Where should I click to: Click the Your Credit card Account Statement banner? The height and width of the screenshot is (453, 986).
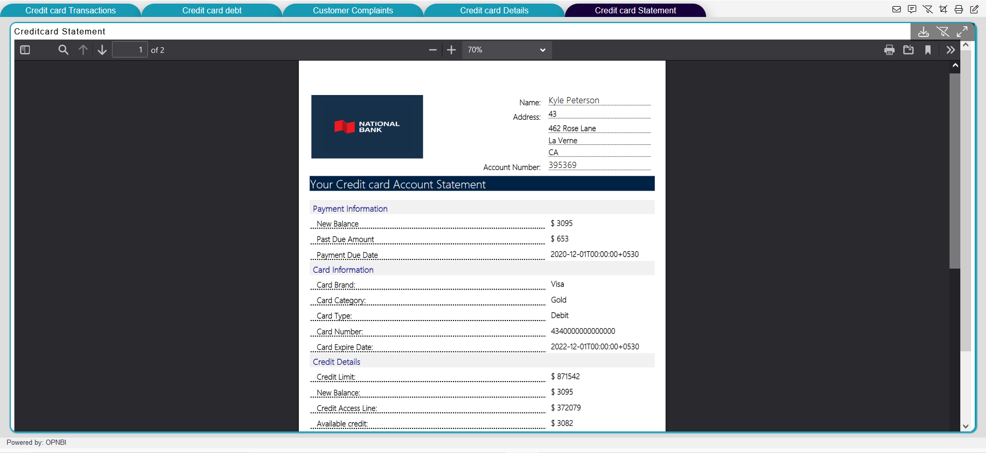(482, 184)
